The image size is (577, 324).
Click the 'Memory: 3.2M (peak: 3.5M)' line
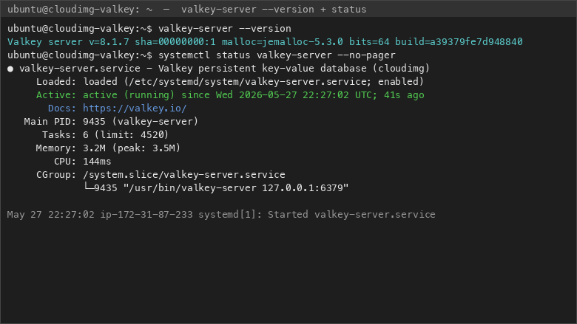click(x=108, y=148)
